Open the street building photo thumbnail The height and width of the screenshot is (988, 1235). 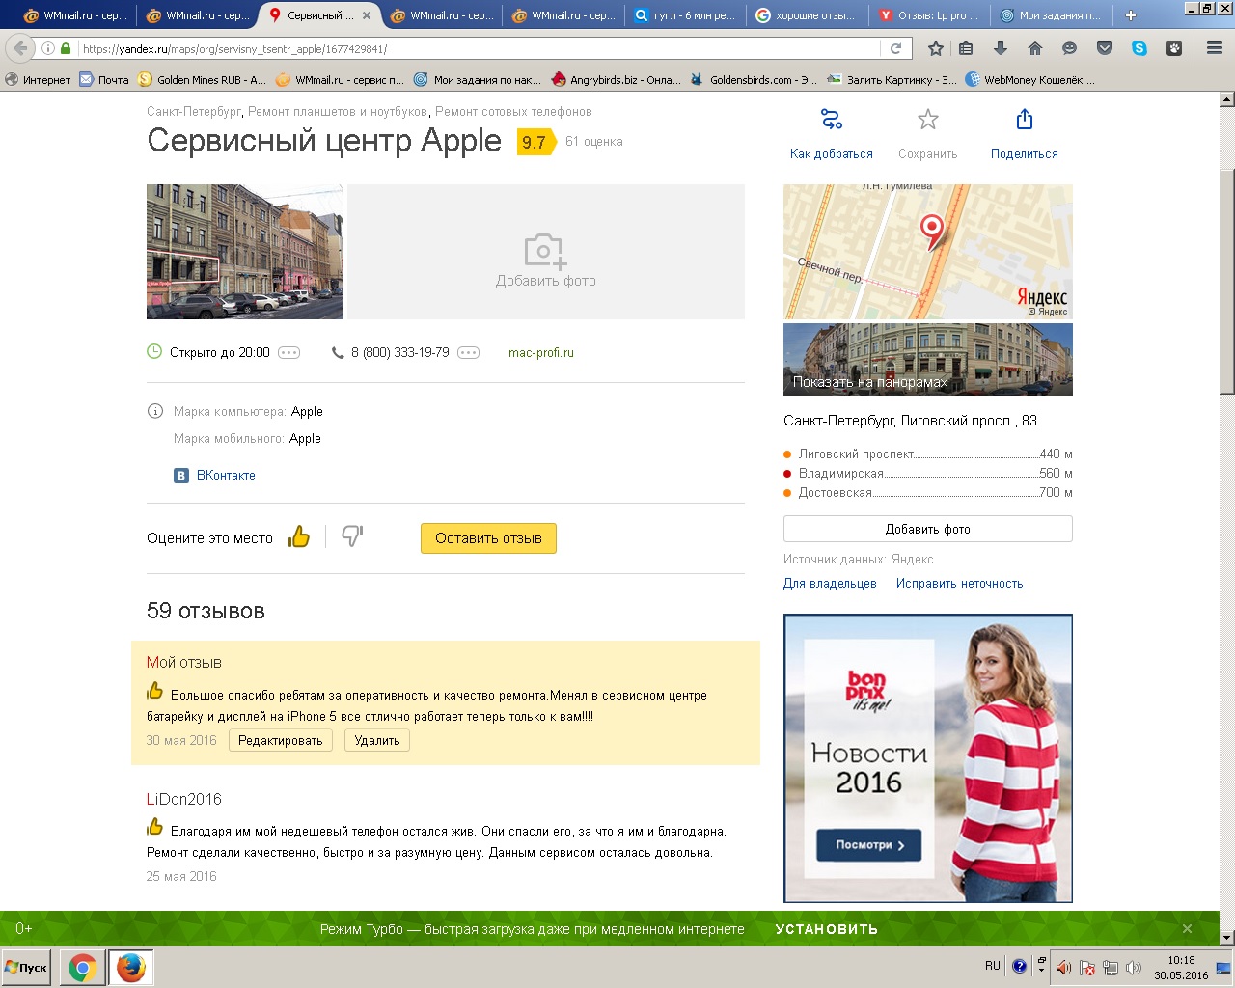pyautogui.click(x=245, y=252)
